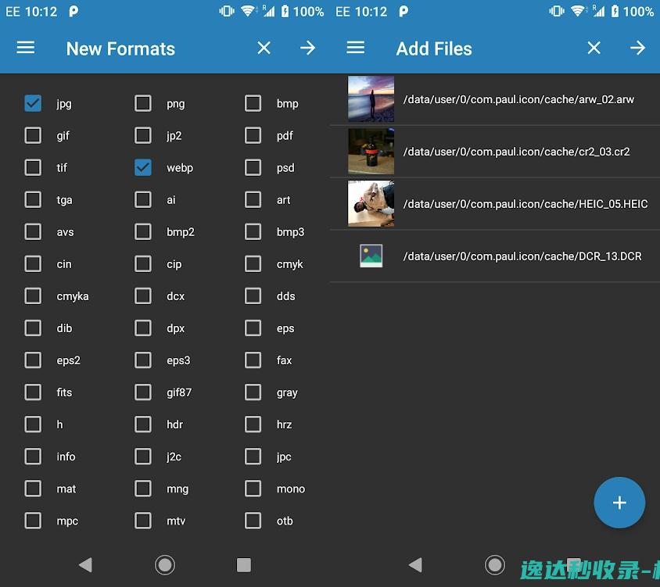Tap placeholder image icon for DCR_13.DCR
Screen dimensions: 660x587
[x=371, y=256]
